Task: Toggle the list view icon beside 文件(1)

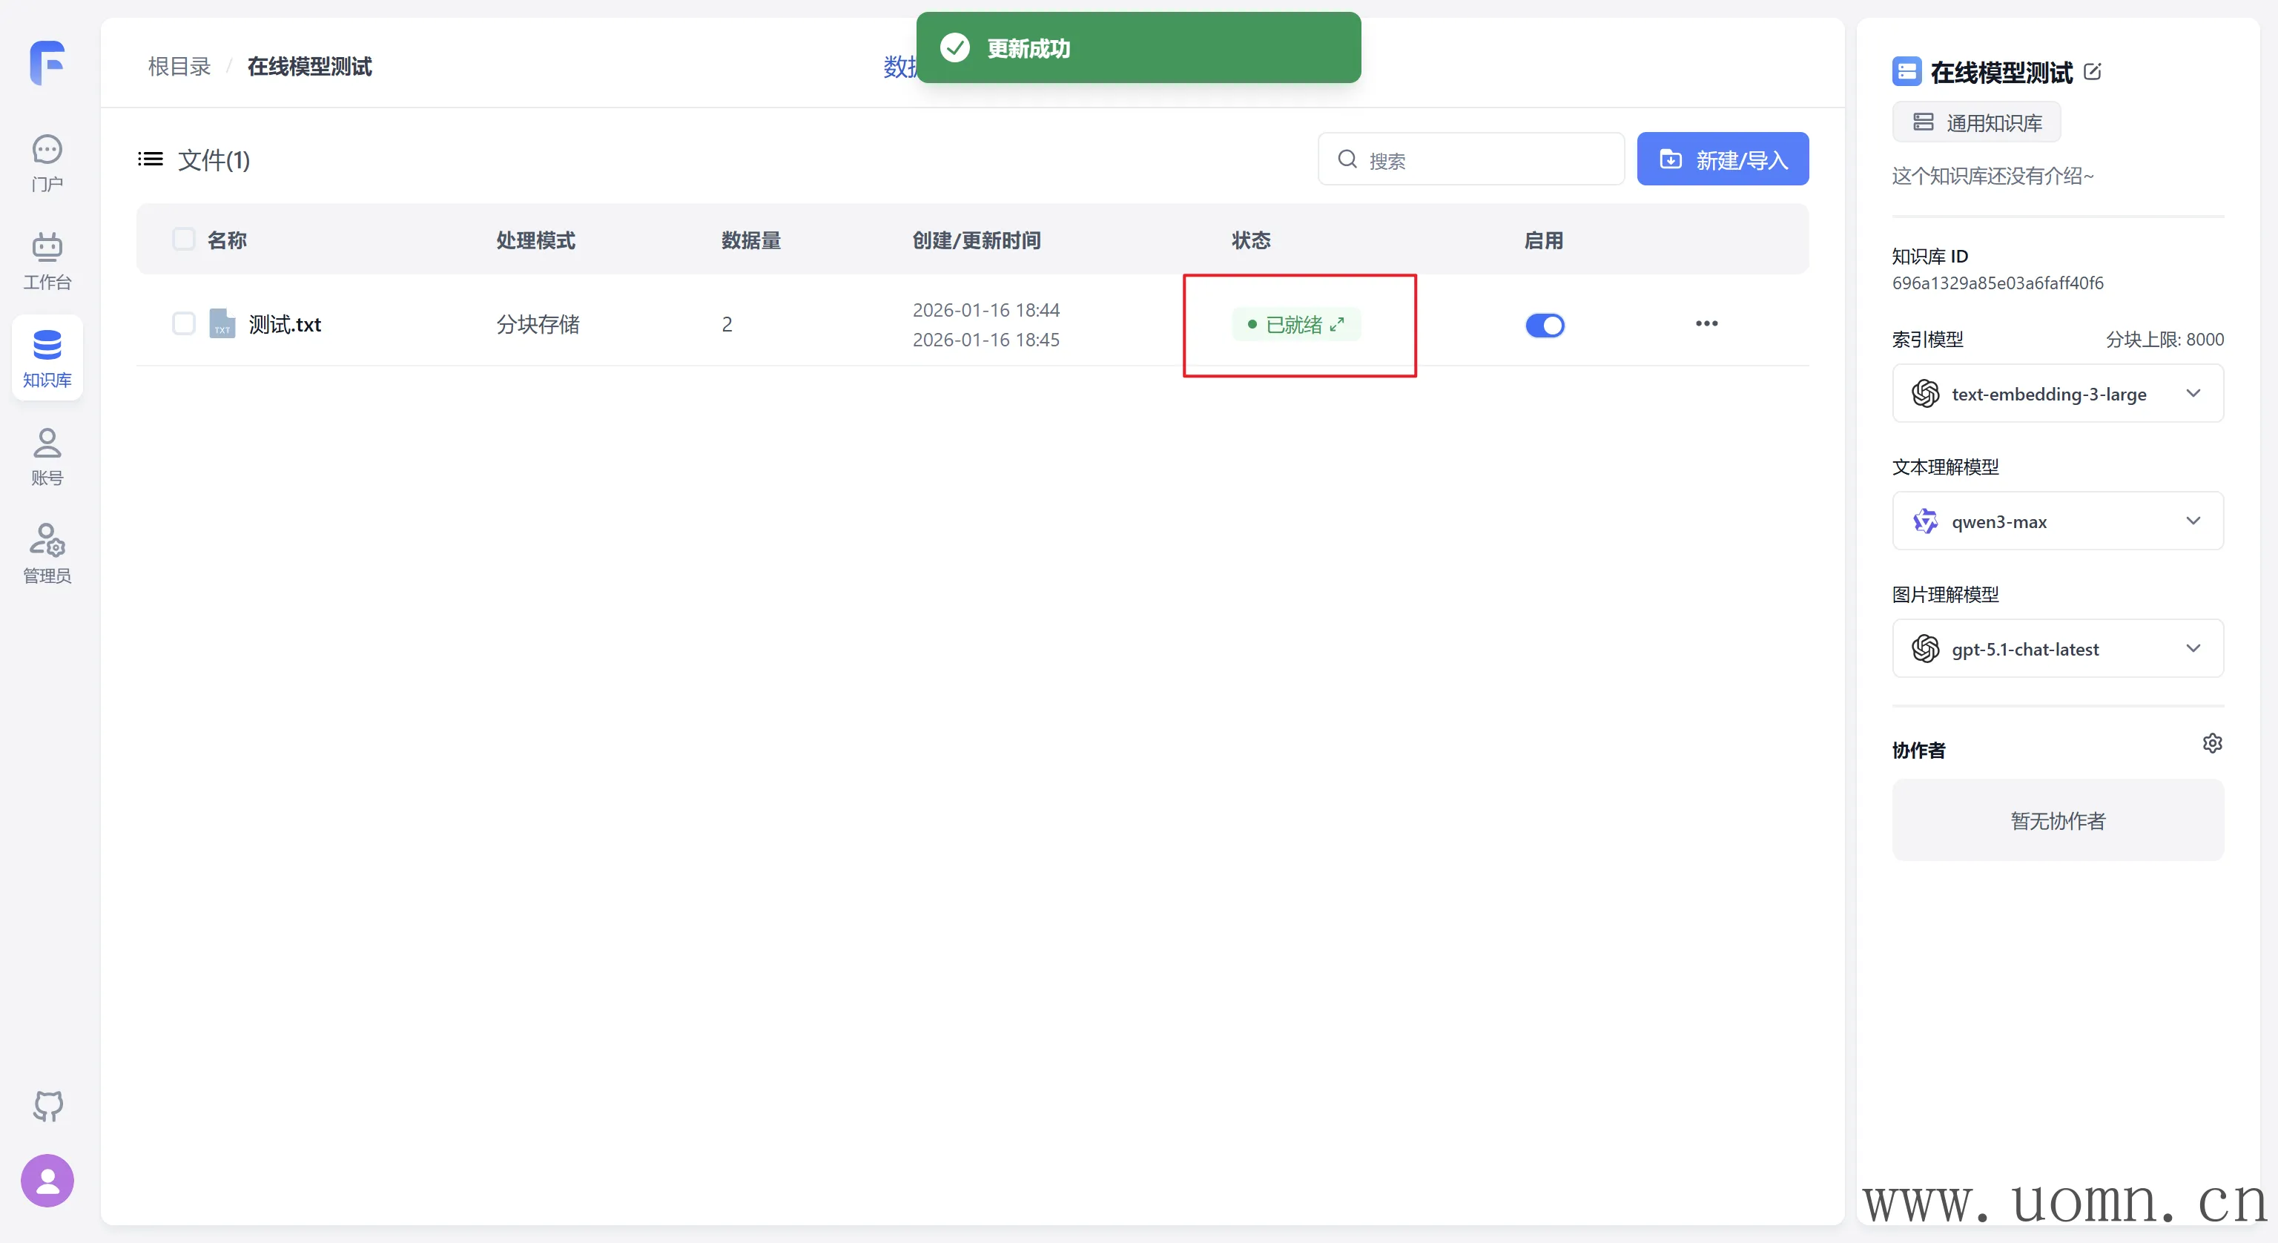Action: 151,159
